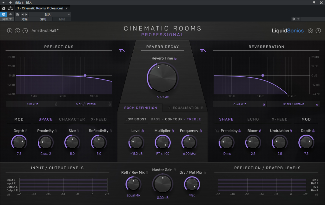325x205 pixels.
Task: Toggle plugin bypass power button
Action: pyautogui.click(x=3, y=15)
